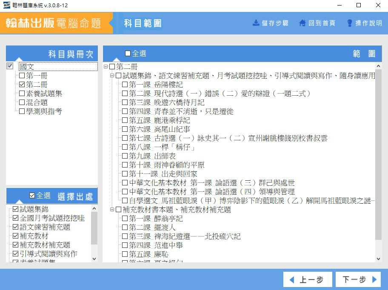
Task: Check 論語選（四）領導與管理
Action: click(125, 192)
